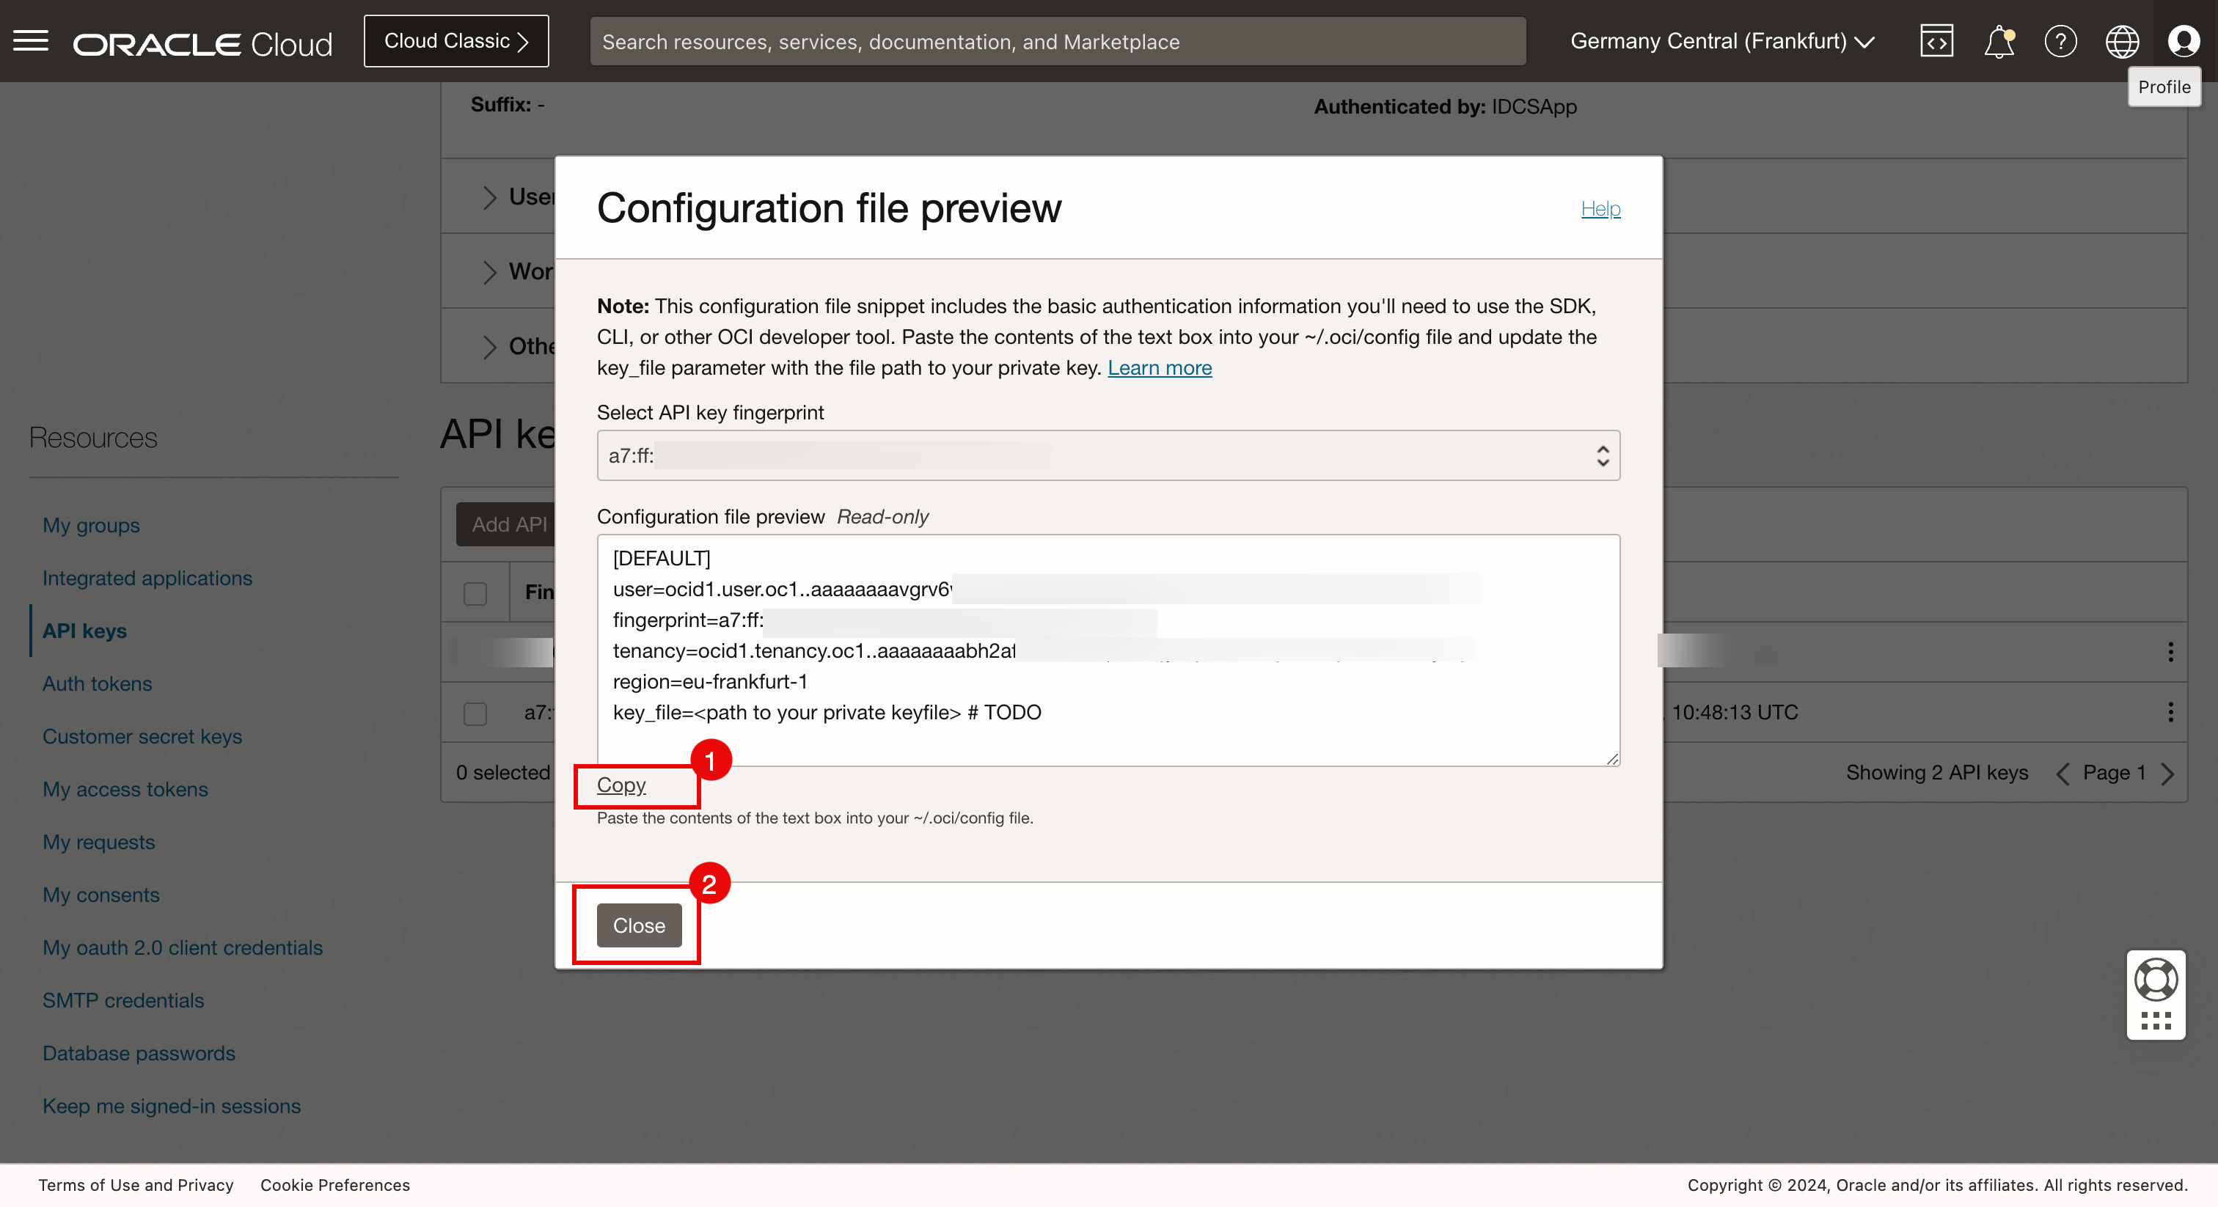This screenshot has width=2218, height=1207.
Task: Go to next page of API keys
Action: [x=2168, y=773]
